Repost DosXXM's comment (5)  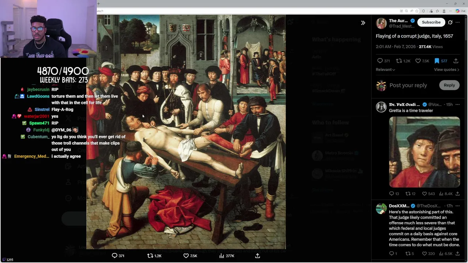pyautogui.click(x=408, y=254)
